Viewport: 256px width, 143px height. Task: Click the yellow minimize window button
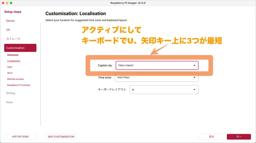[x=7, y=3]
